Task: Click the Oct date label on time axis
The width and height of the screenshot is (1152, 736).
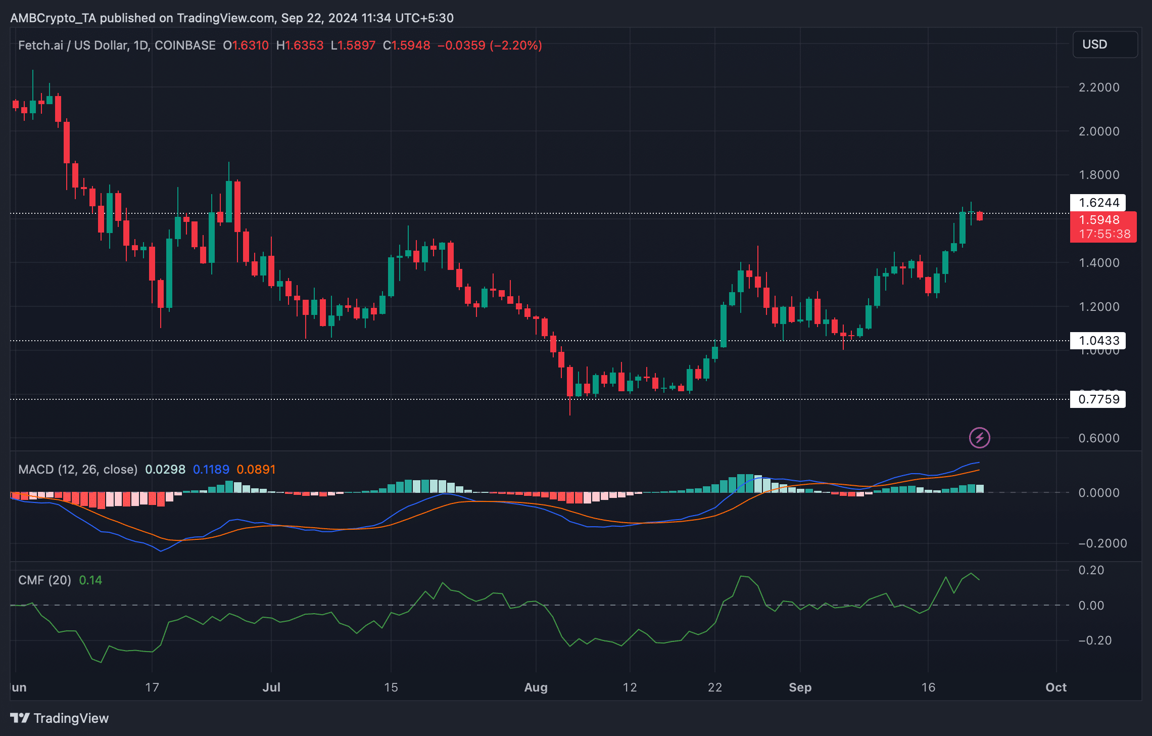Action: (1056, 687)
